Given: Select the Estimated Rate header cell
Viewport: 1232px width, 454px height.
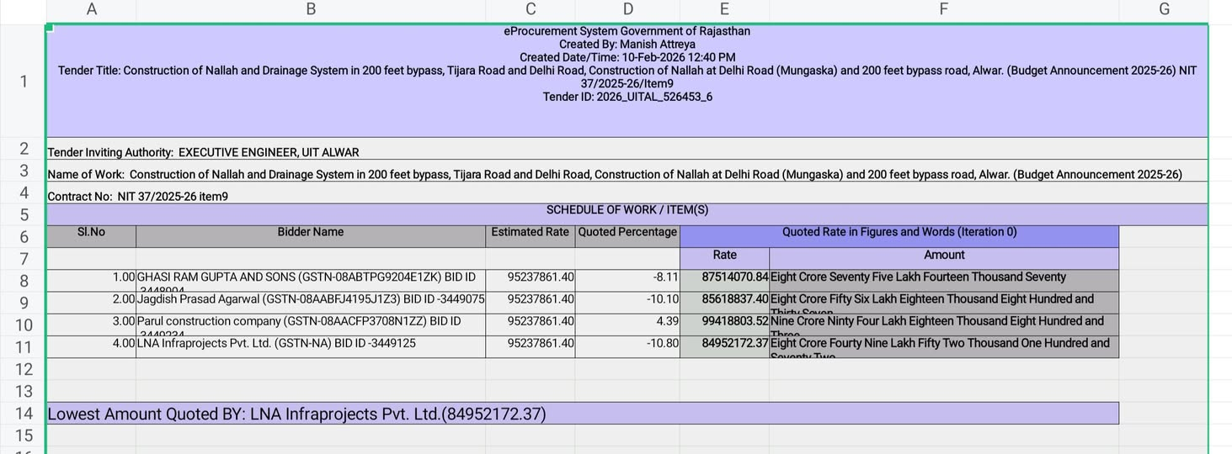Looking at the screenshot, I should 530,233.
